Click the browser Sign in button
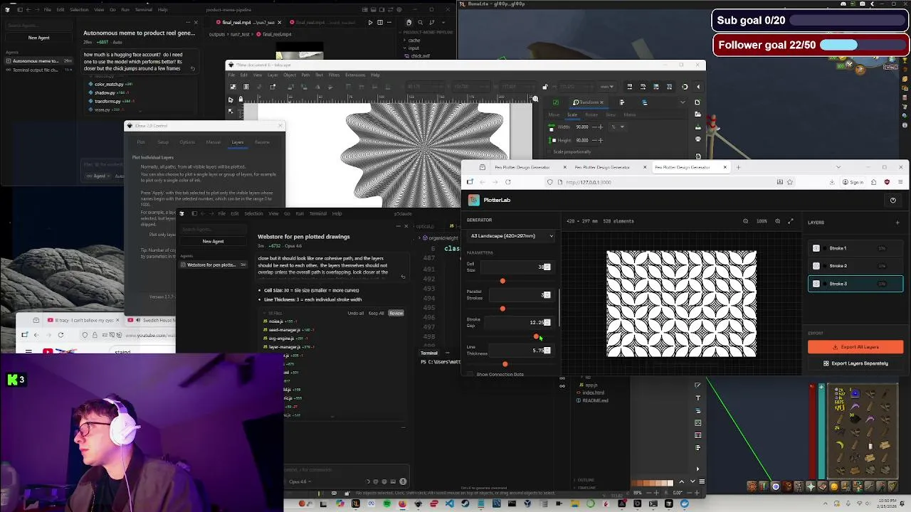Viewport: 911px width, 512px height. pyautogui.click(x=853, y=182)
